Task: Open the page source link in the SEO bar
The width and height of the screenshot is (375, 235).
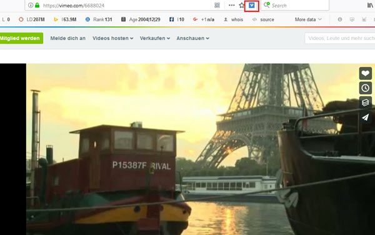Action: [x=263, y=19]
